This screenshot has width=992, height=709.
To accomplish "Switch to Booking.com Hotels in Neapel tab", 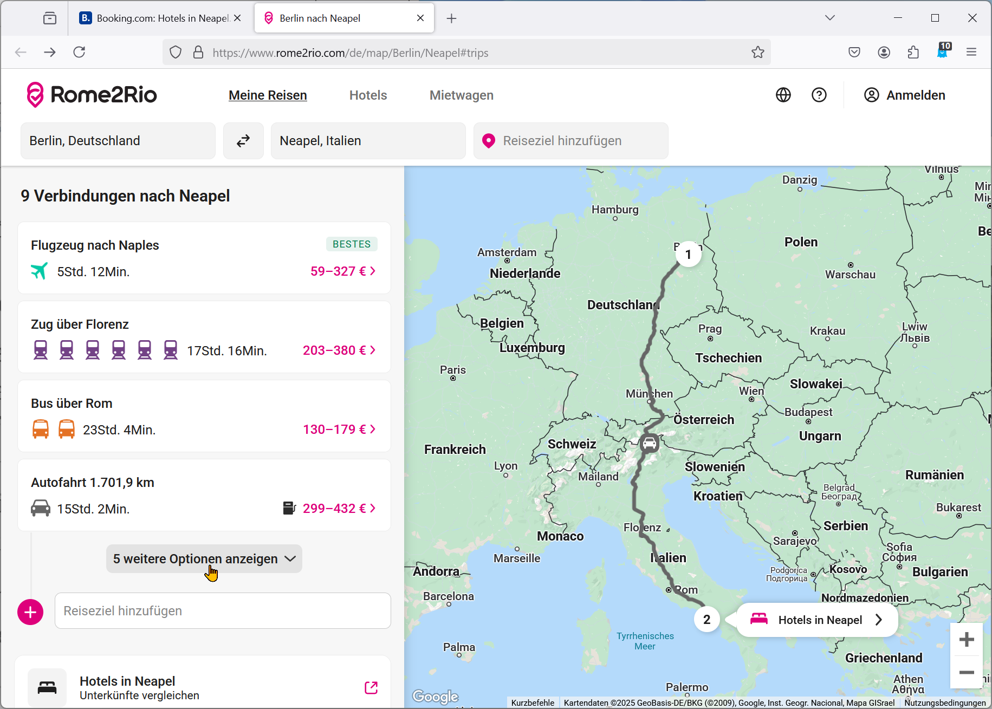I will 160,18.
